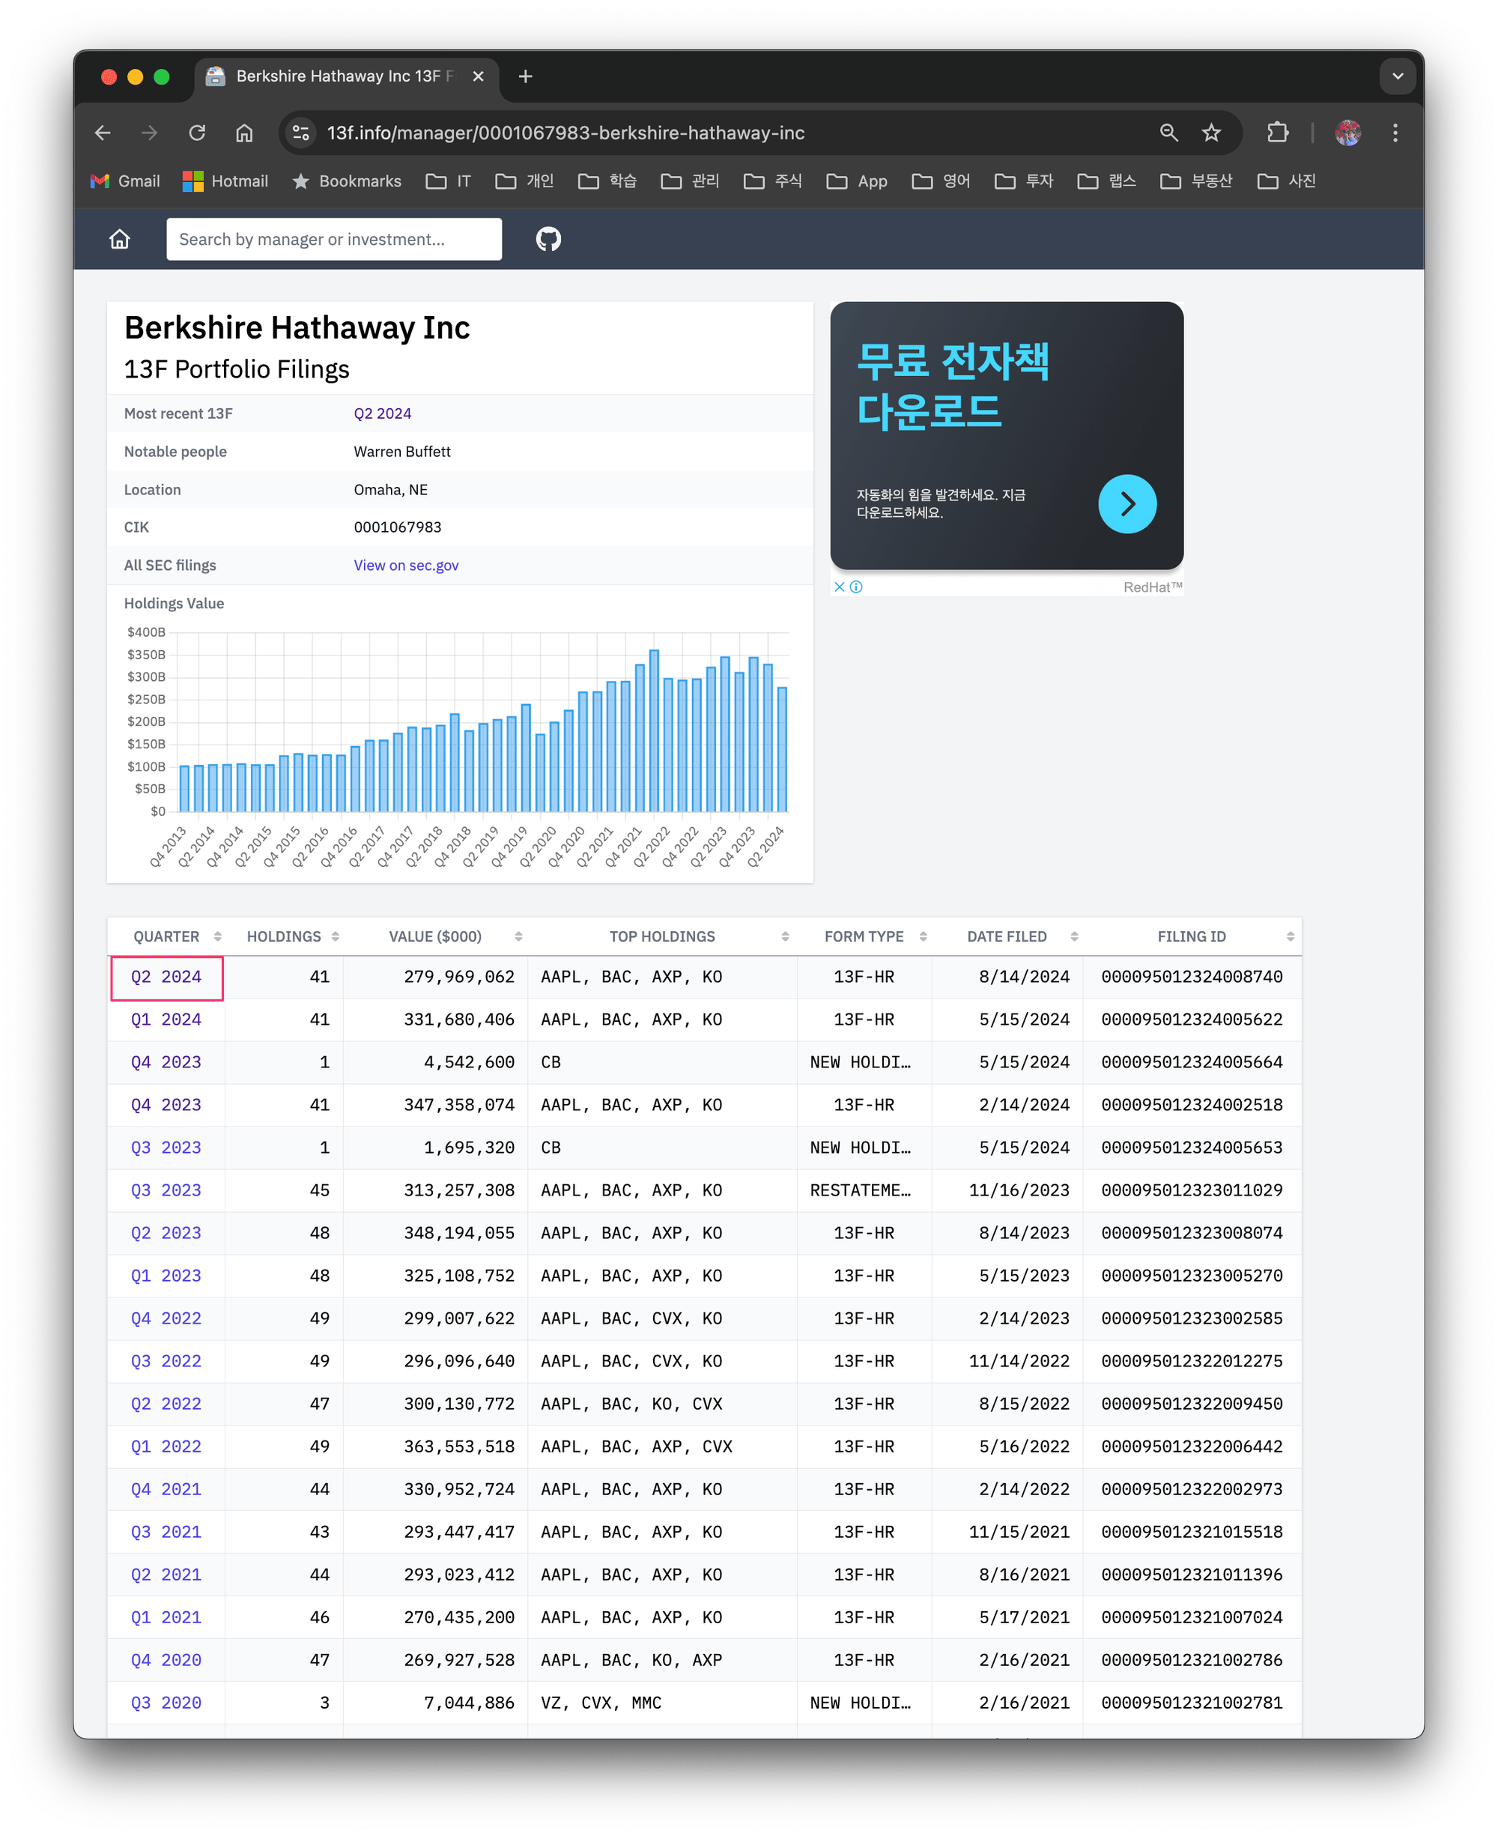This screenshot has height=1836, width=1498.
Task: Sort table by VALUE ($000) column
Action: tap(435, 936)
